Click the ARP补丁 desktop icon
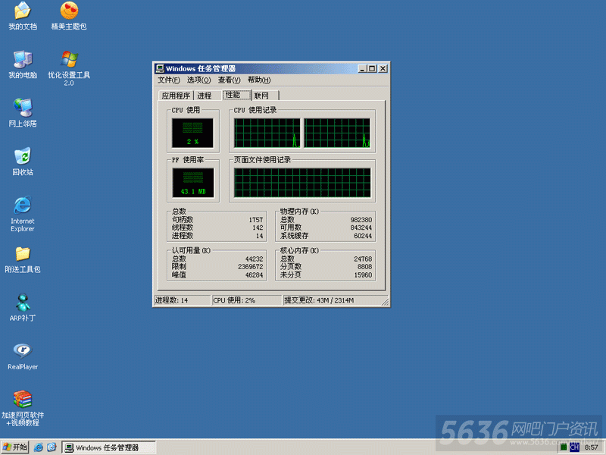This screenshot has height=455, width=606. pos(23,308)
